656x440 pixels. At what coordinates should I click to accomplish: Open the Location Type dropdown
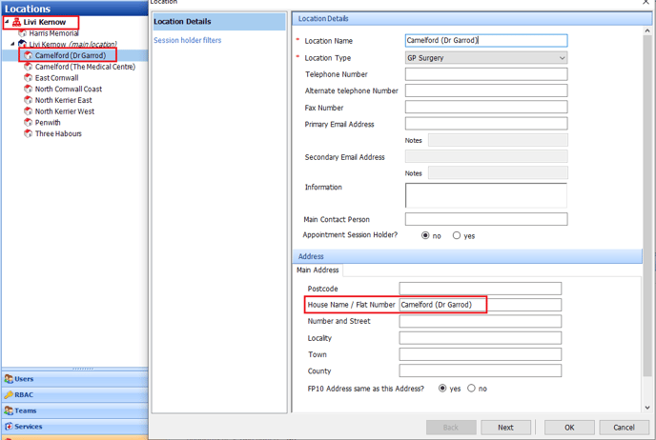(562, 58)
